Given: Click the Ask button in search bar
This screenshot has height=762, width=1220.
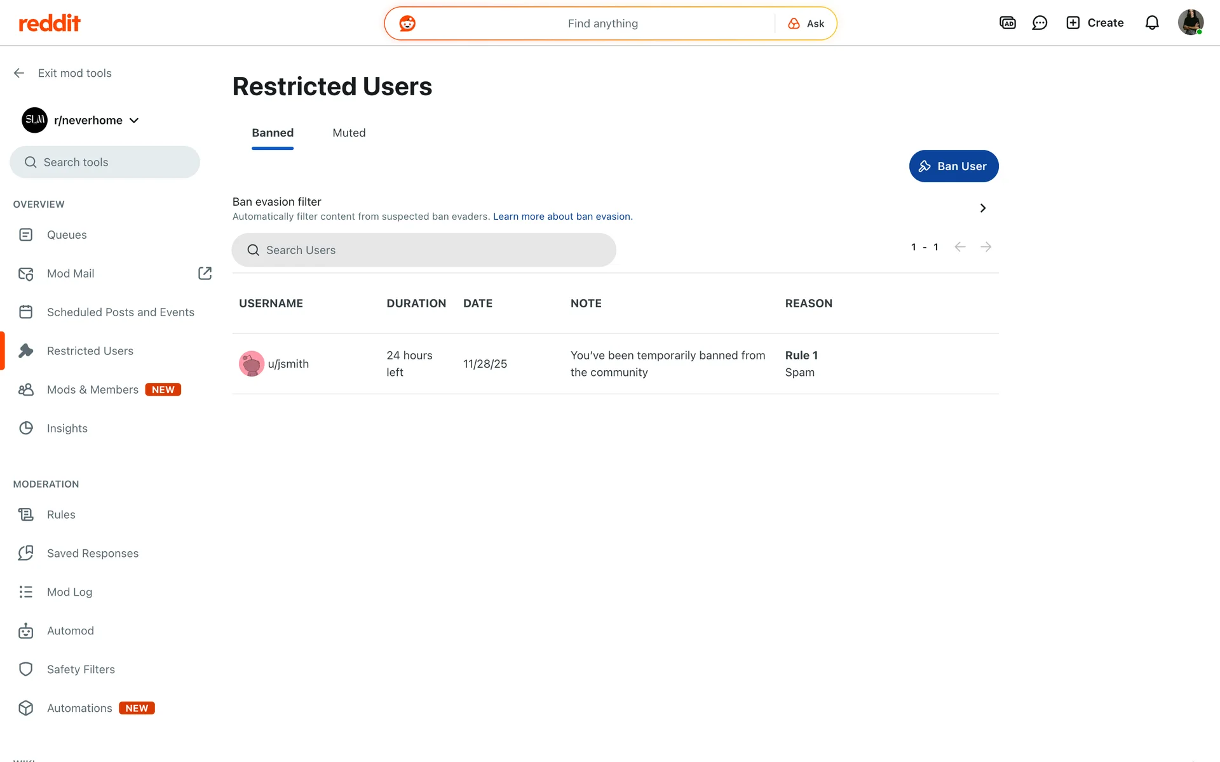Looking at the screenshot, I should [x=806, y=23].
